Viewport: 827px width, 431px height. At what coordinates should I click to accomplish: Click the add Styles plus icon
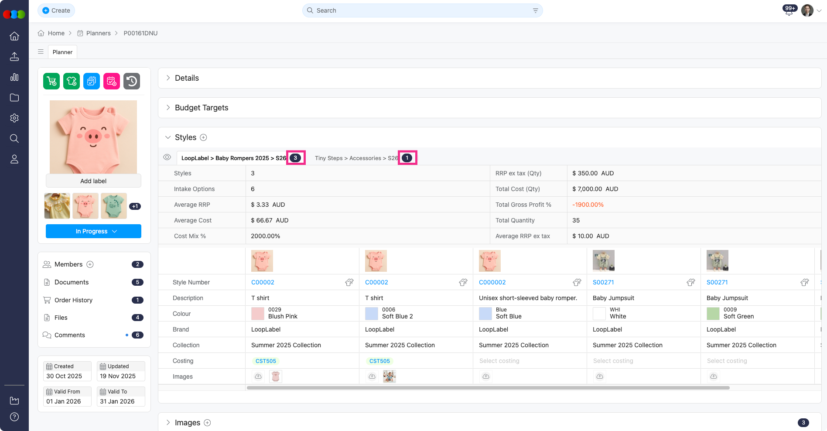pyautogui.click(x=203, y=137)
